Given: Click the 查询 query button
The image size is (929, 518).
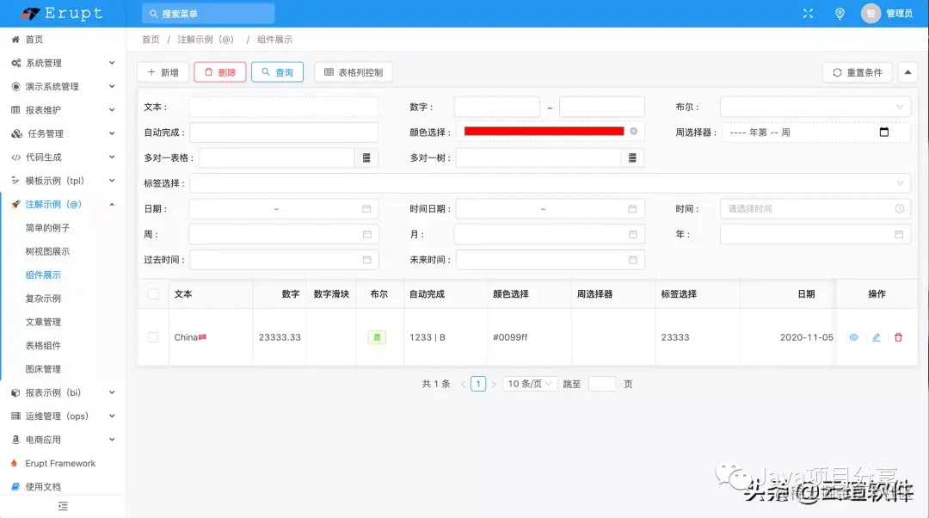Looking at the screenshot, I should pos(277,71).
